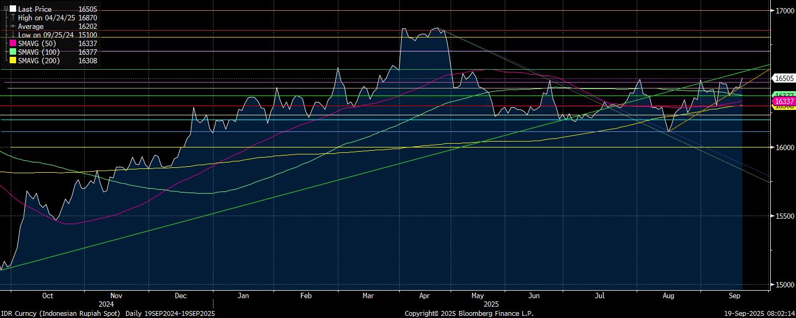
Task: Click the white Last Price color swatch
Action: coord(13,9)
